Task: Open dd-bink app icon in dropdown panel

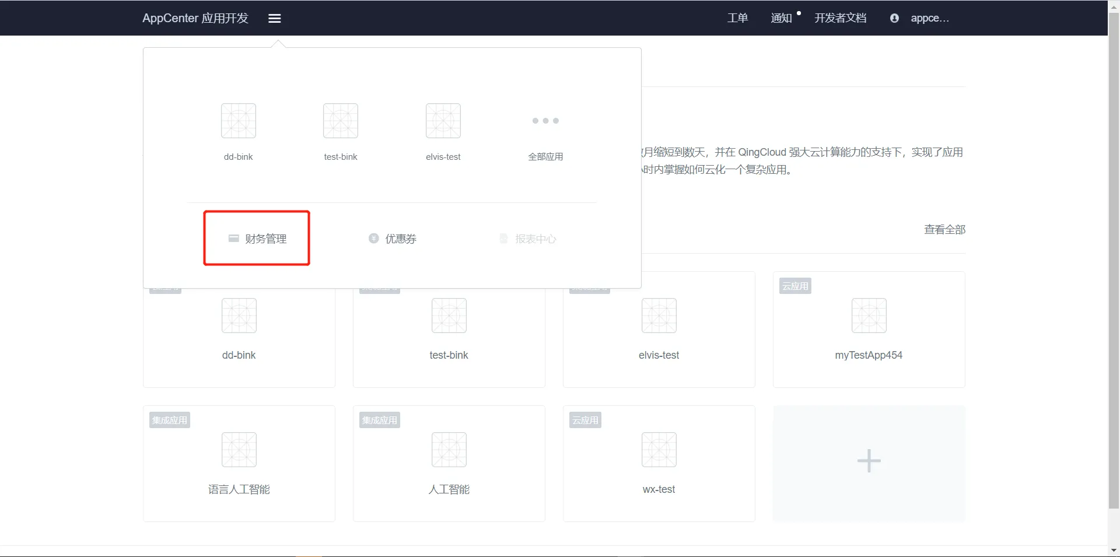Action: (238, 121)
